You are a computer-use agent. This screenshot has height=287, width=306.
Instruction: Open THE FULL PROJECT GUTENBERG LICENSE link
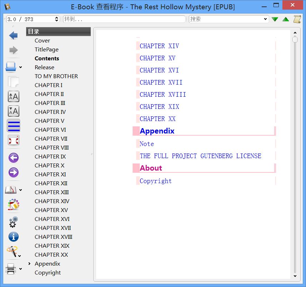201,156
